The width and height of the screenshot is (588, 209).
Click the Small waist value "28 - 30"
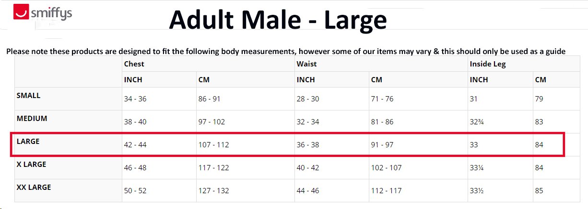pyautogui.click(x=308, y=99)
